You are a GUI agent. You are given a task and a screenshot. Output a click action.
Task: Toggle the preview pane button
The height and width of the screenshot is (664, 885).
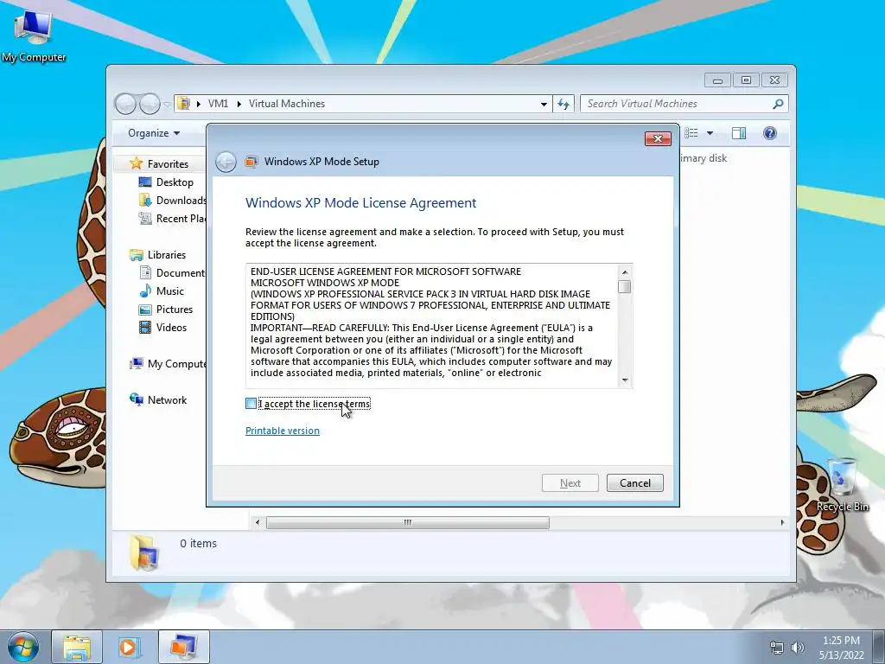tap(739, 133)
